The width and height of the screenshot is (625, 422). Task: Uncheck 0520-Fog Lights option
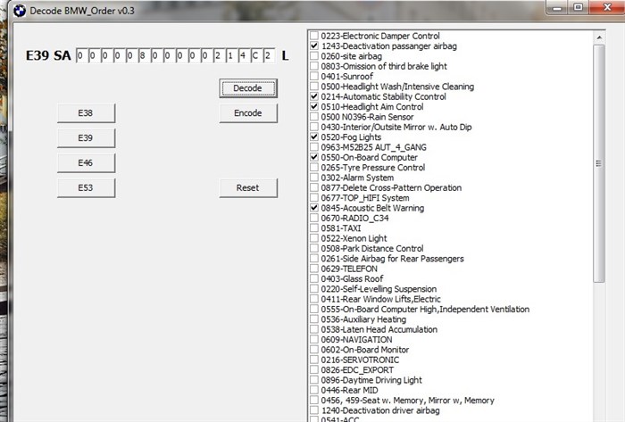(314, 137)
